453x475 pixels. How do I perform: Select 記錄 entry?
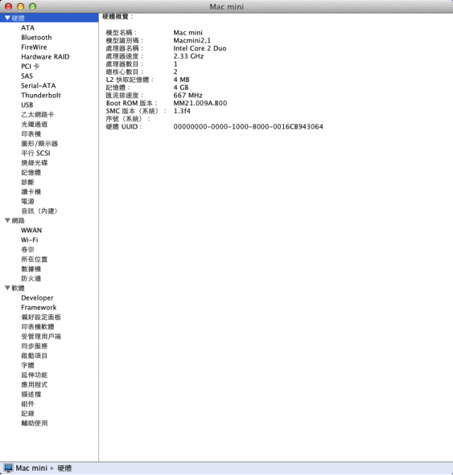[x=28, y=414]
